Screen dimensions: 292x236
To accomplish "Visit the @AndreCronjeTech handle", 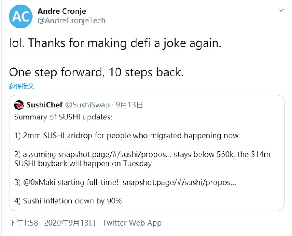I will point(71,20).
